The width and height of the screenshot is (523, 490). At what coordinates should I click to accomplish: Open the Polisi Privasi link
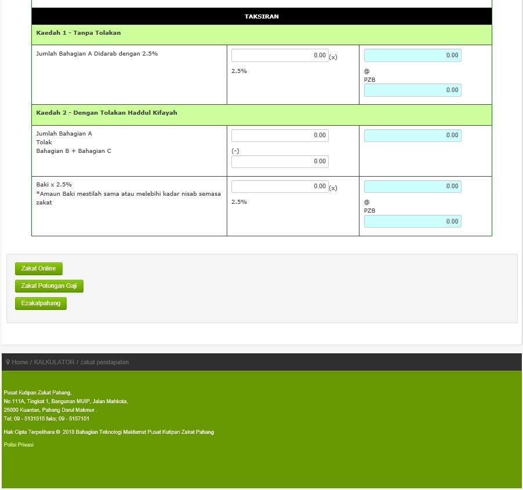pyautogui.click(x=19, y=445)
